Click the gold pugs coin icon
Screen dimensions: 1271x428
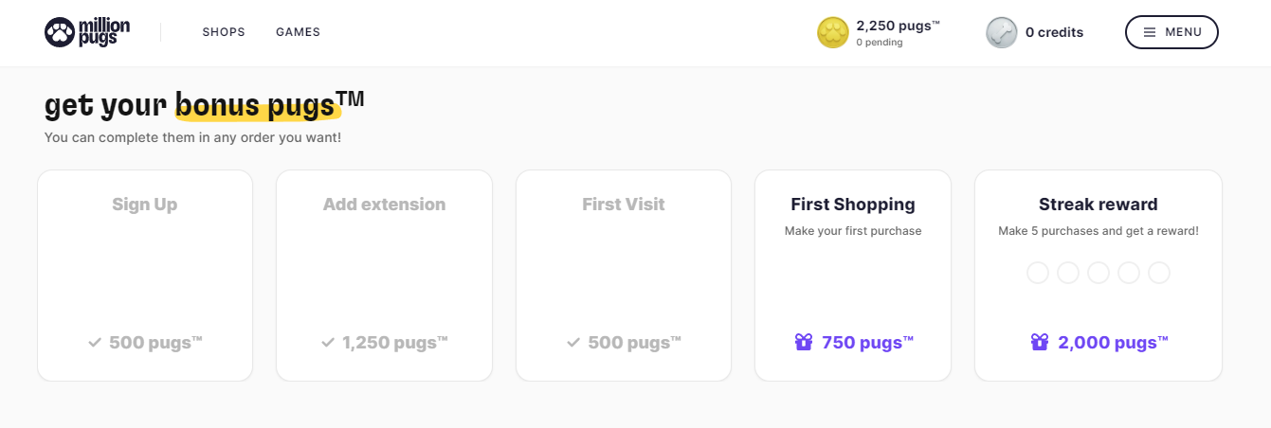point(833,33)
